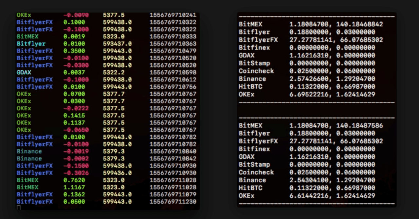Select the BitflyerFX amount -0.3026

(76, 173)
